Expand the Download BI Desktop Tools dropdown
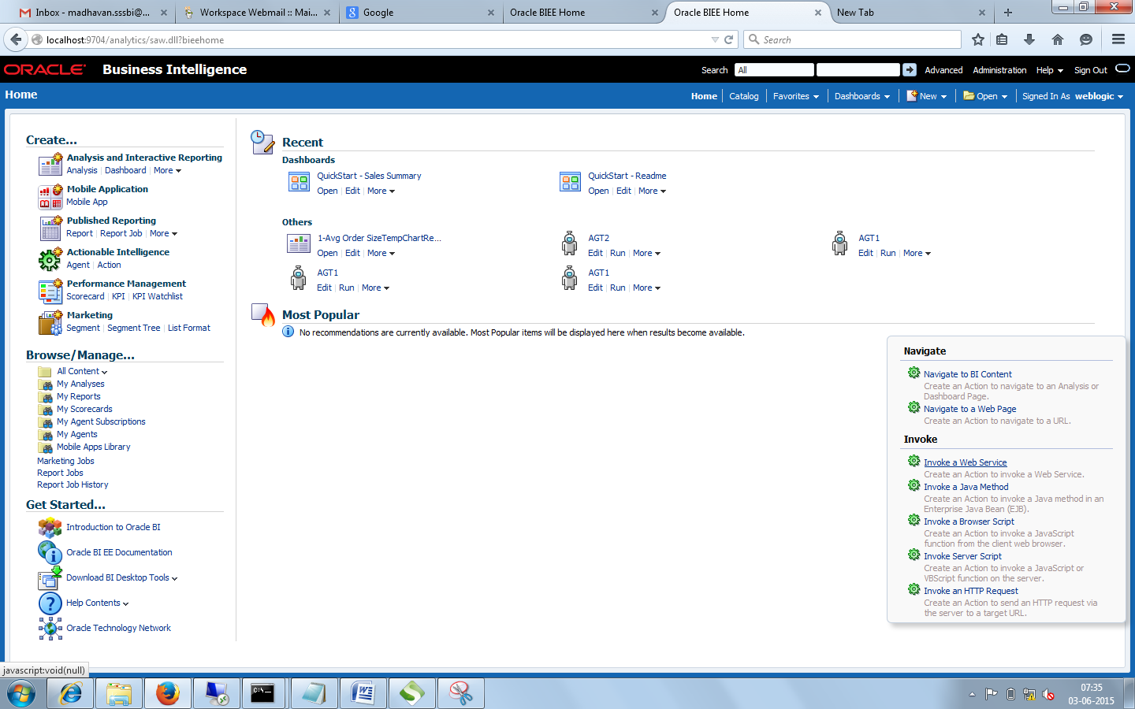1135x709 pixels. (x=122, y=577)
